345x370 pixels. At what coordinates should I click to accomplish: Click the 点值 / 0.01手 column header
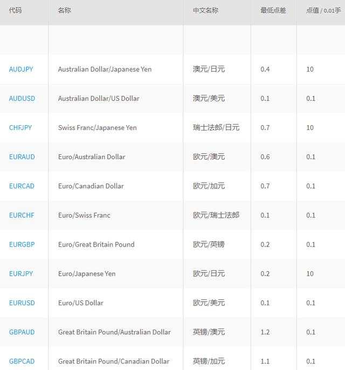(x=323, y=10)
